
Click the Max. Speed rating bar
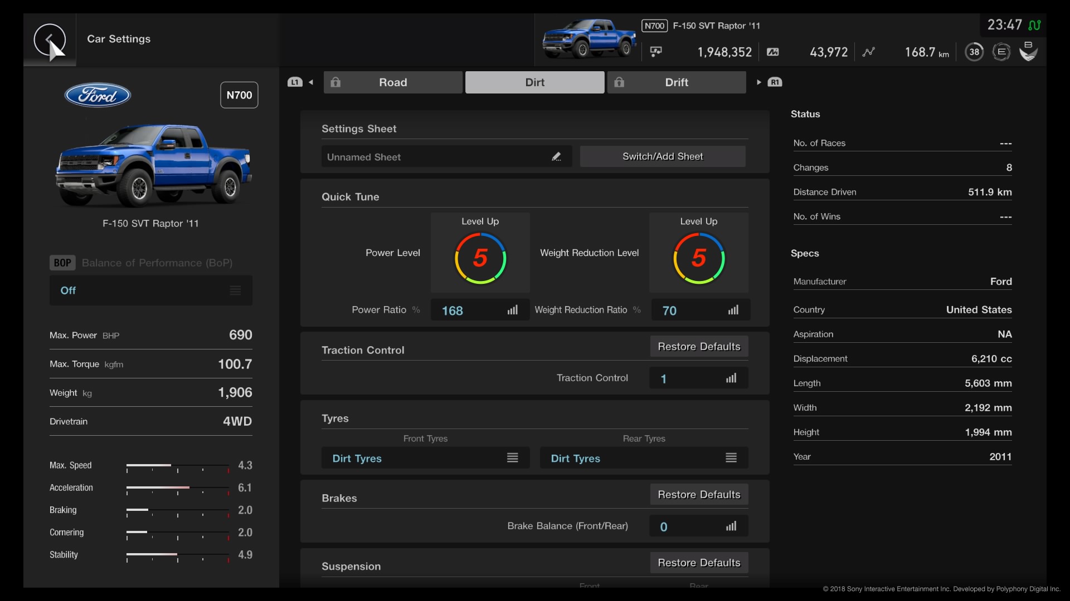point(178,466)
